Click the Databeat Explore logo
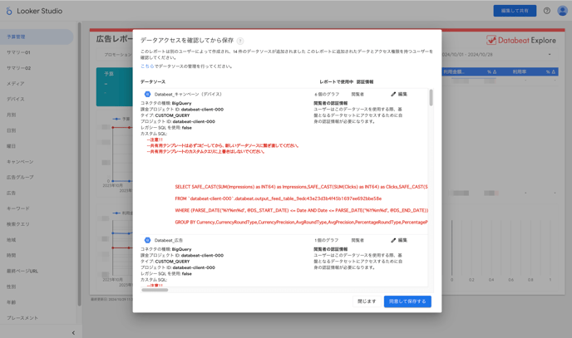Image resolution: width=572 pixels, height=338 pixels. tap(521, 40)
